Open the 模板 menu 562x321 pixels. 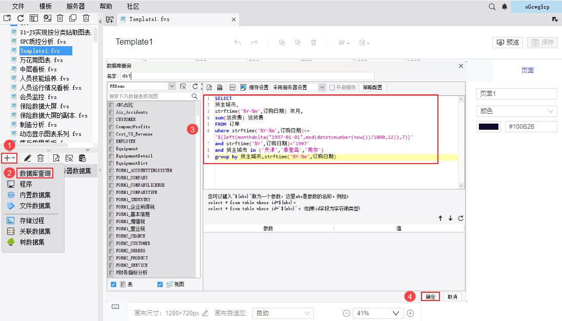pos(46,7)
